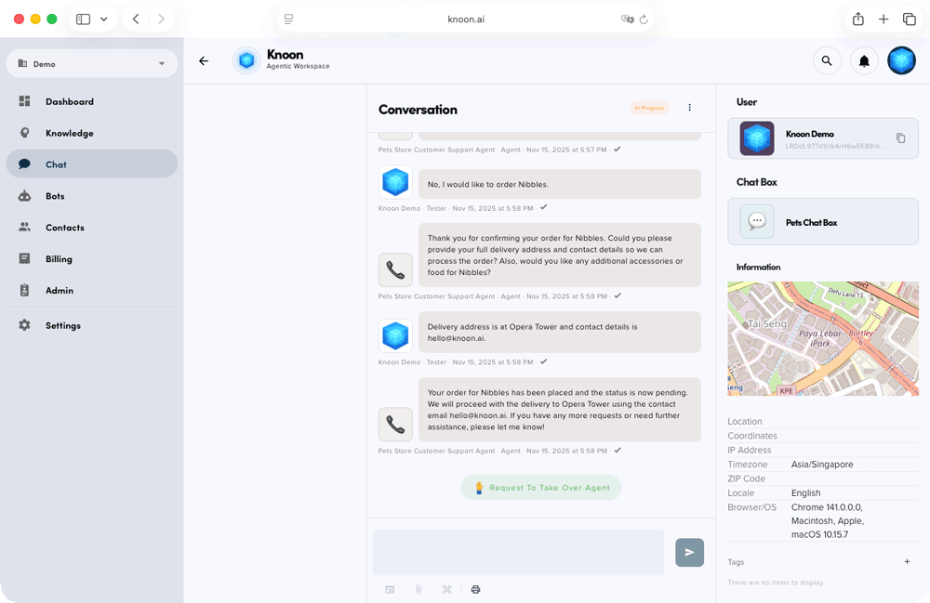The image size is (930, 603).
Task: Open search with magnifier icon
Action: pos(826,61)
